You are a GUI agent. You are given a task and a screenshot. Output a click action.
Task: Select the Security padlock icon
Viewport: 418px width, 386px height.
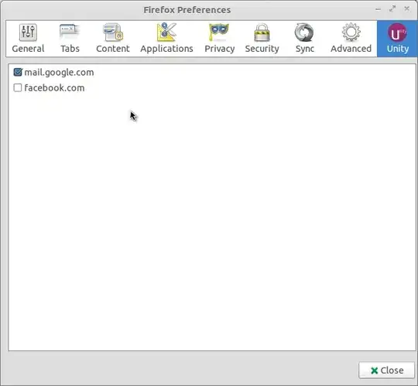tap(262, 32)
